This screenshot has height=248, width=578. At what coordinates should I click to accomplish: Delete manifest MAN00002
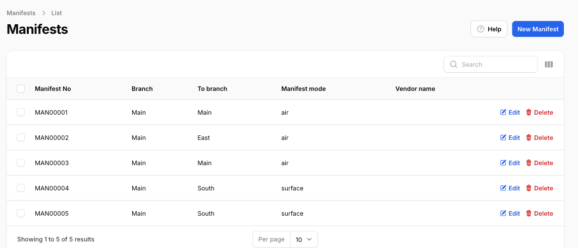539,138
